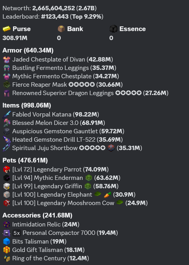Image resolution: width=189 pixels, height=265 pixels.
Task: Click the Leaderboard rank #123,443 text
Action: click(x=55, y=16)
